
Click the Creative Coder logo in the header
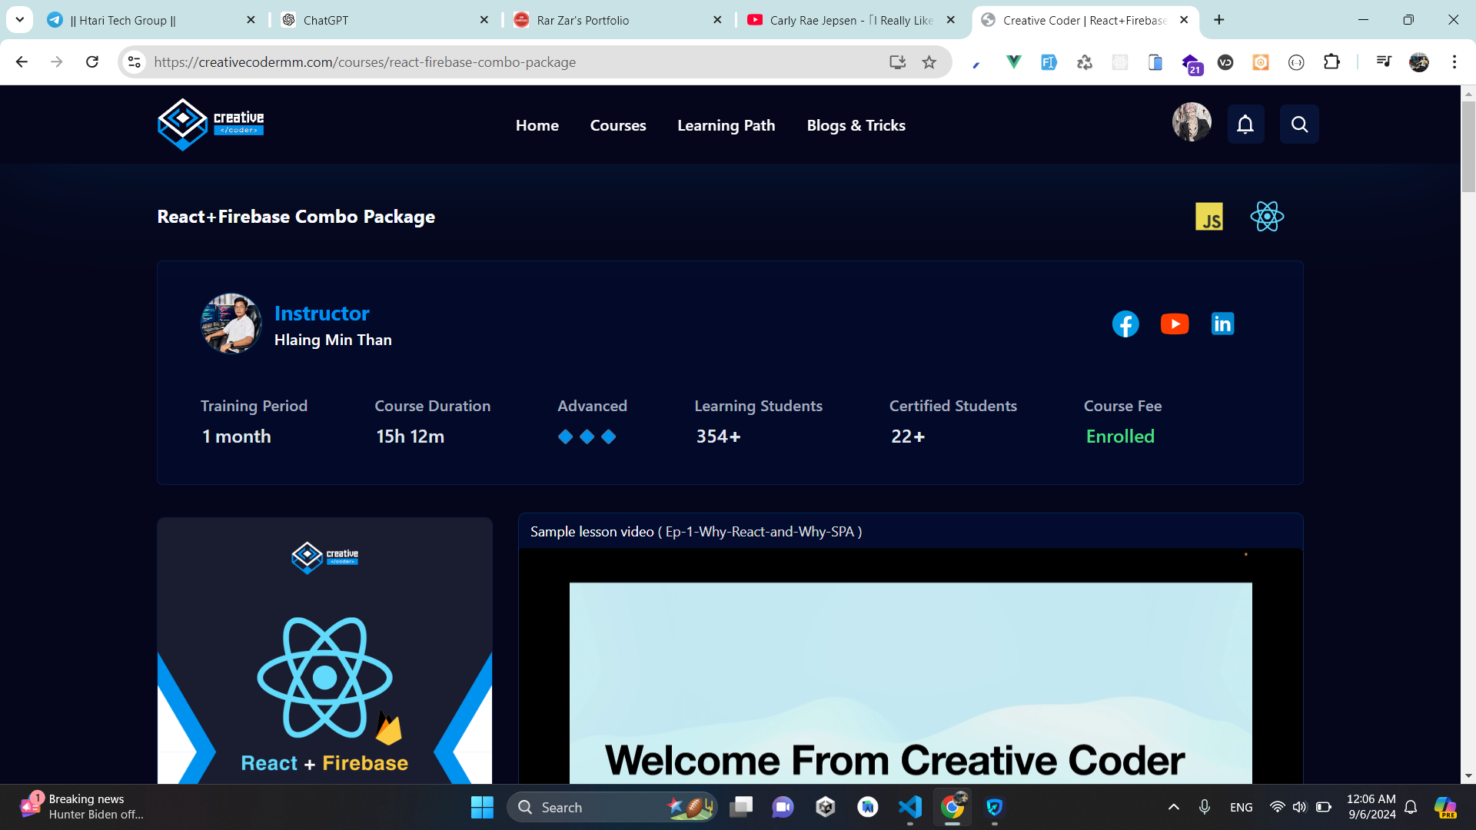click(x=211, y=124)
